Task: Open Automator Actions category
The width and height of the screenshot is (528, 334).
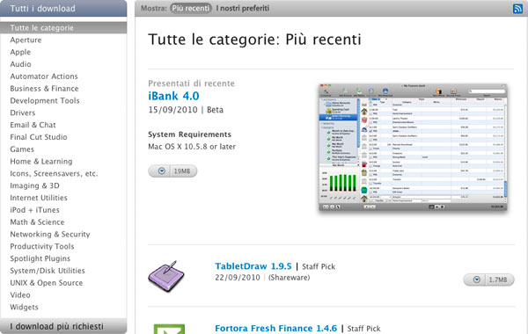Action: [x=44, y=76]
